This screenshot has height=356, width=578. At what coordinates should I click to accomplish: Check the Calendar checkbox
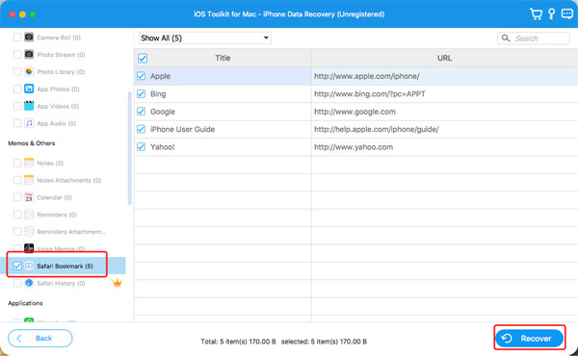(17, 197)
